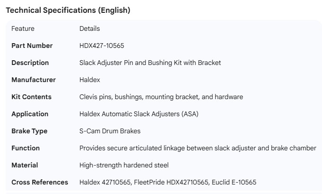Select the Kit Contents row label
322x194 pixels.
pyautogui.click(x=31, y=97)
